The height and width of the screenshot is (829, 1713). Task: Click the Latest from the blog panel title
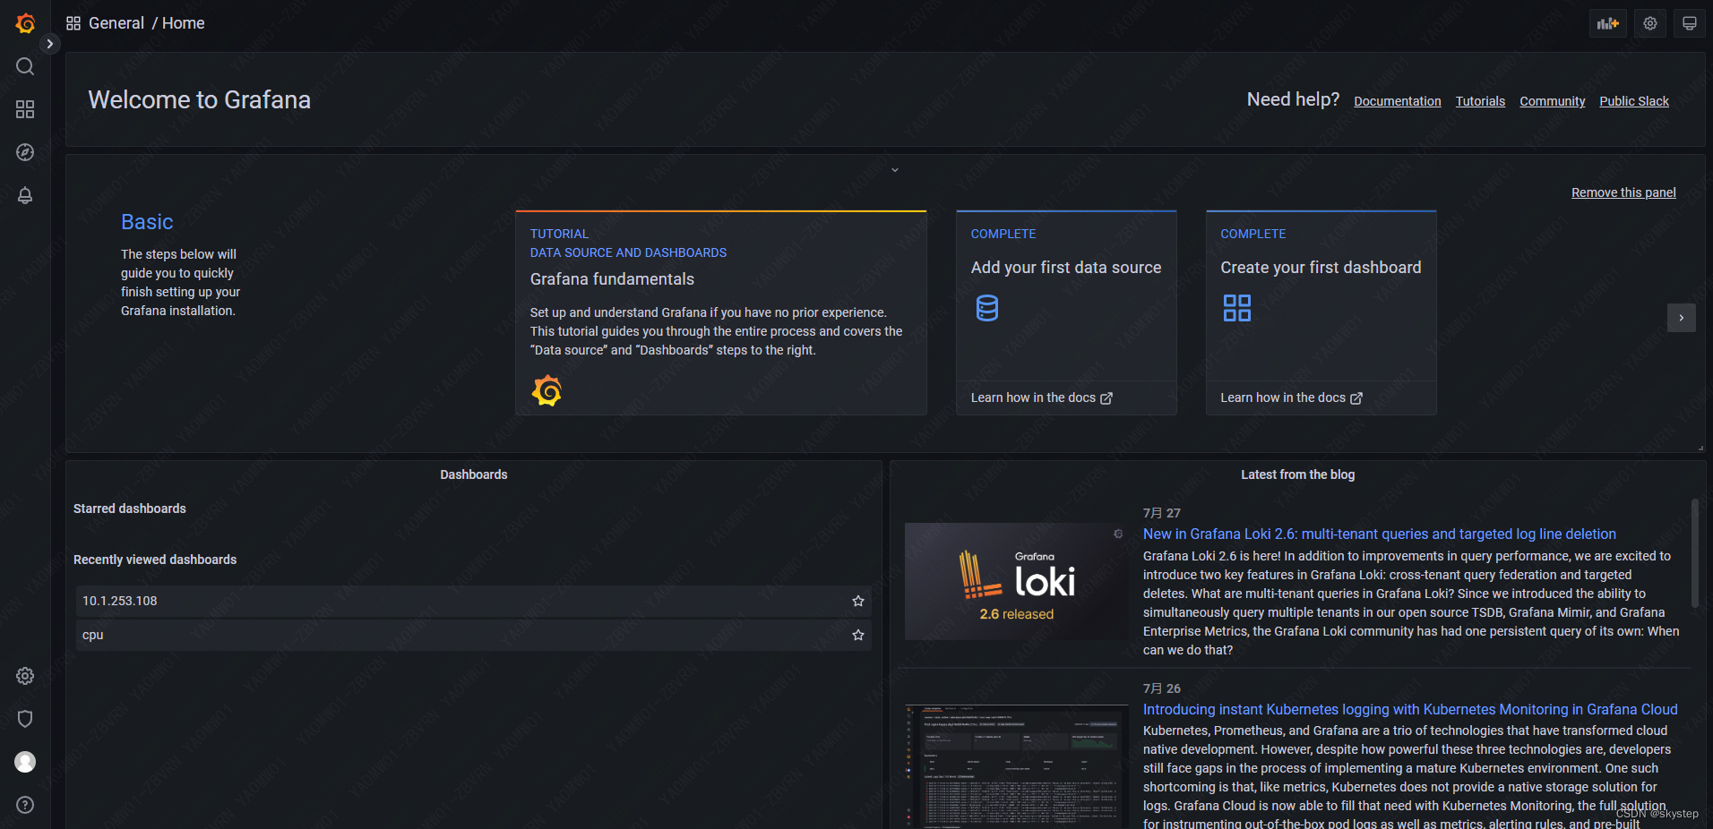click(x=1297, y=474)
